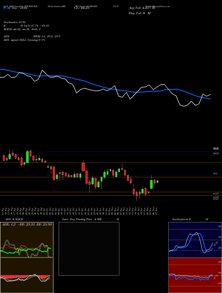
Task: Open the red RSI chart thumbnail
Action: click(195, 275)
